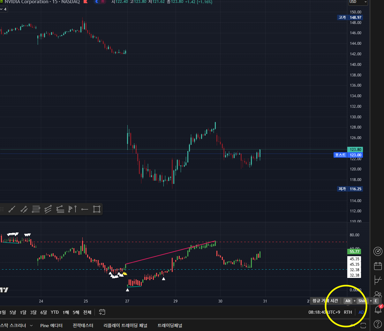Open the 08:18:40 UTC+9 timezone menu
The width and height of the screenshot is (384, 331).
(x=324, y=312)
